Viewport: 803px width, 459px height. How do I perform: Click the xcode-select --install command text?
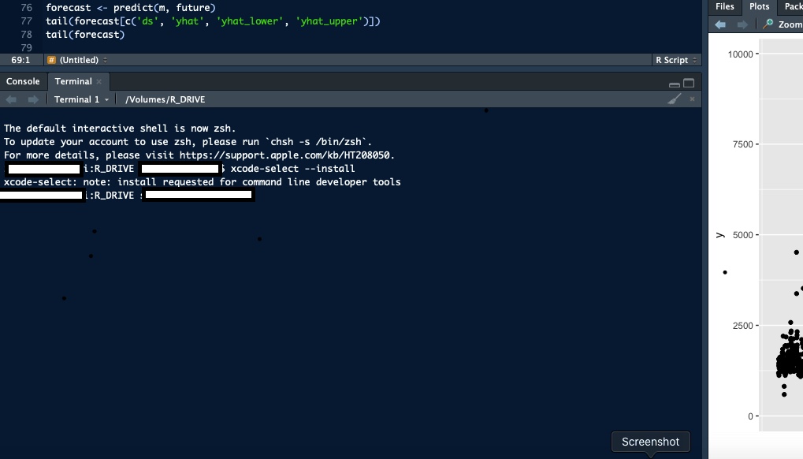click(292, 169)
